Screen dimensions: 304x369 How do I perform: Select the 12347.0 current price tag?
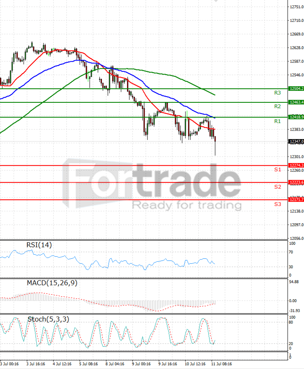296,141
